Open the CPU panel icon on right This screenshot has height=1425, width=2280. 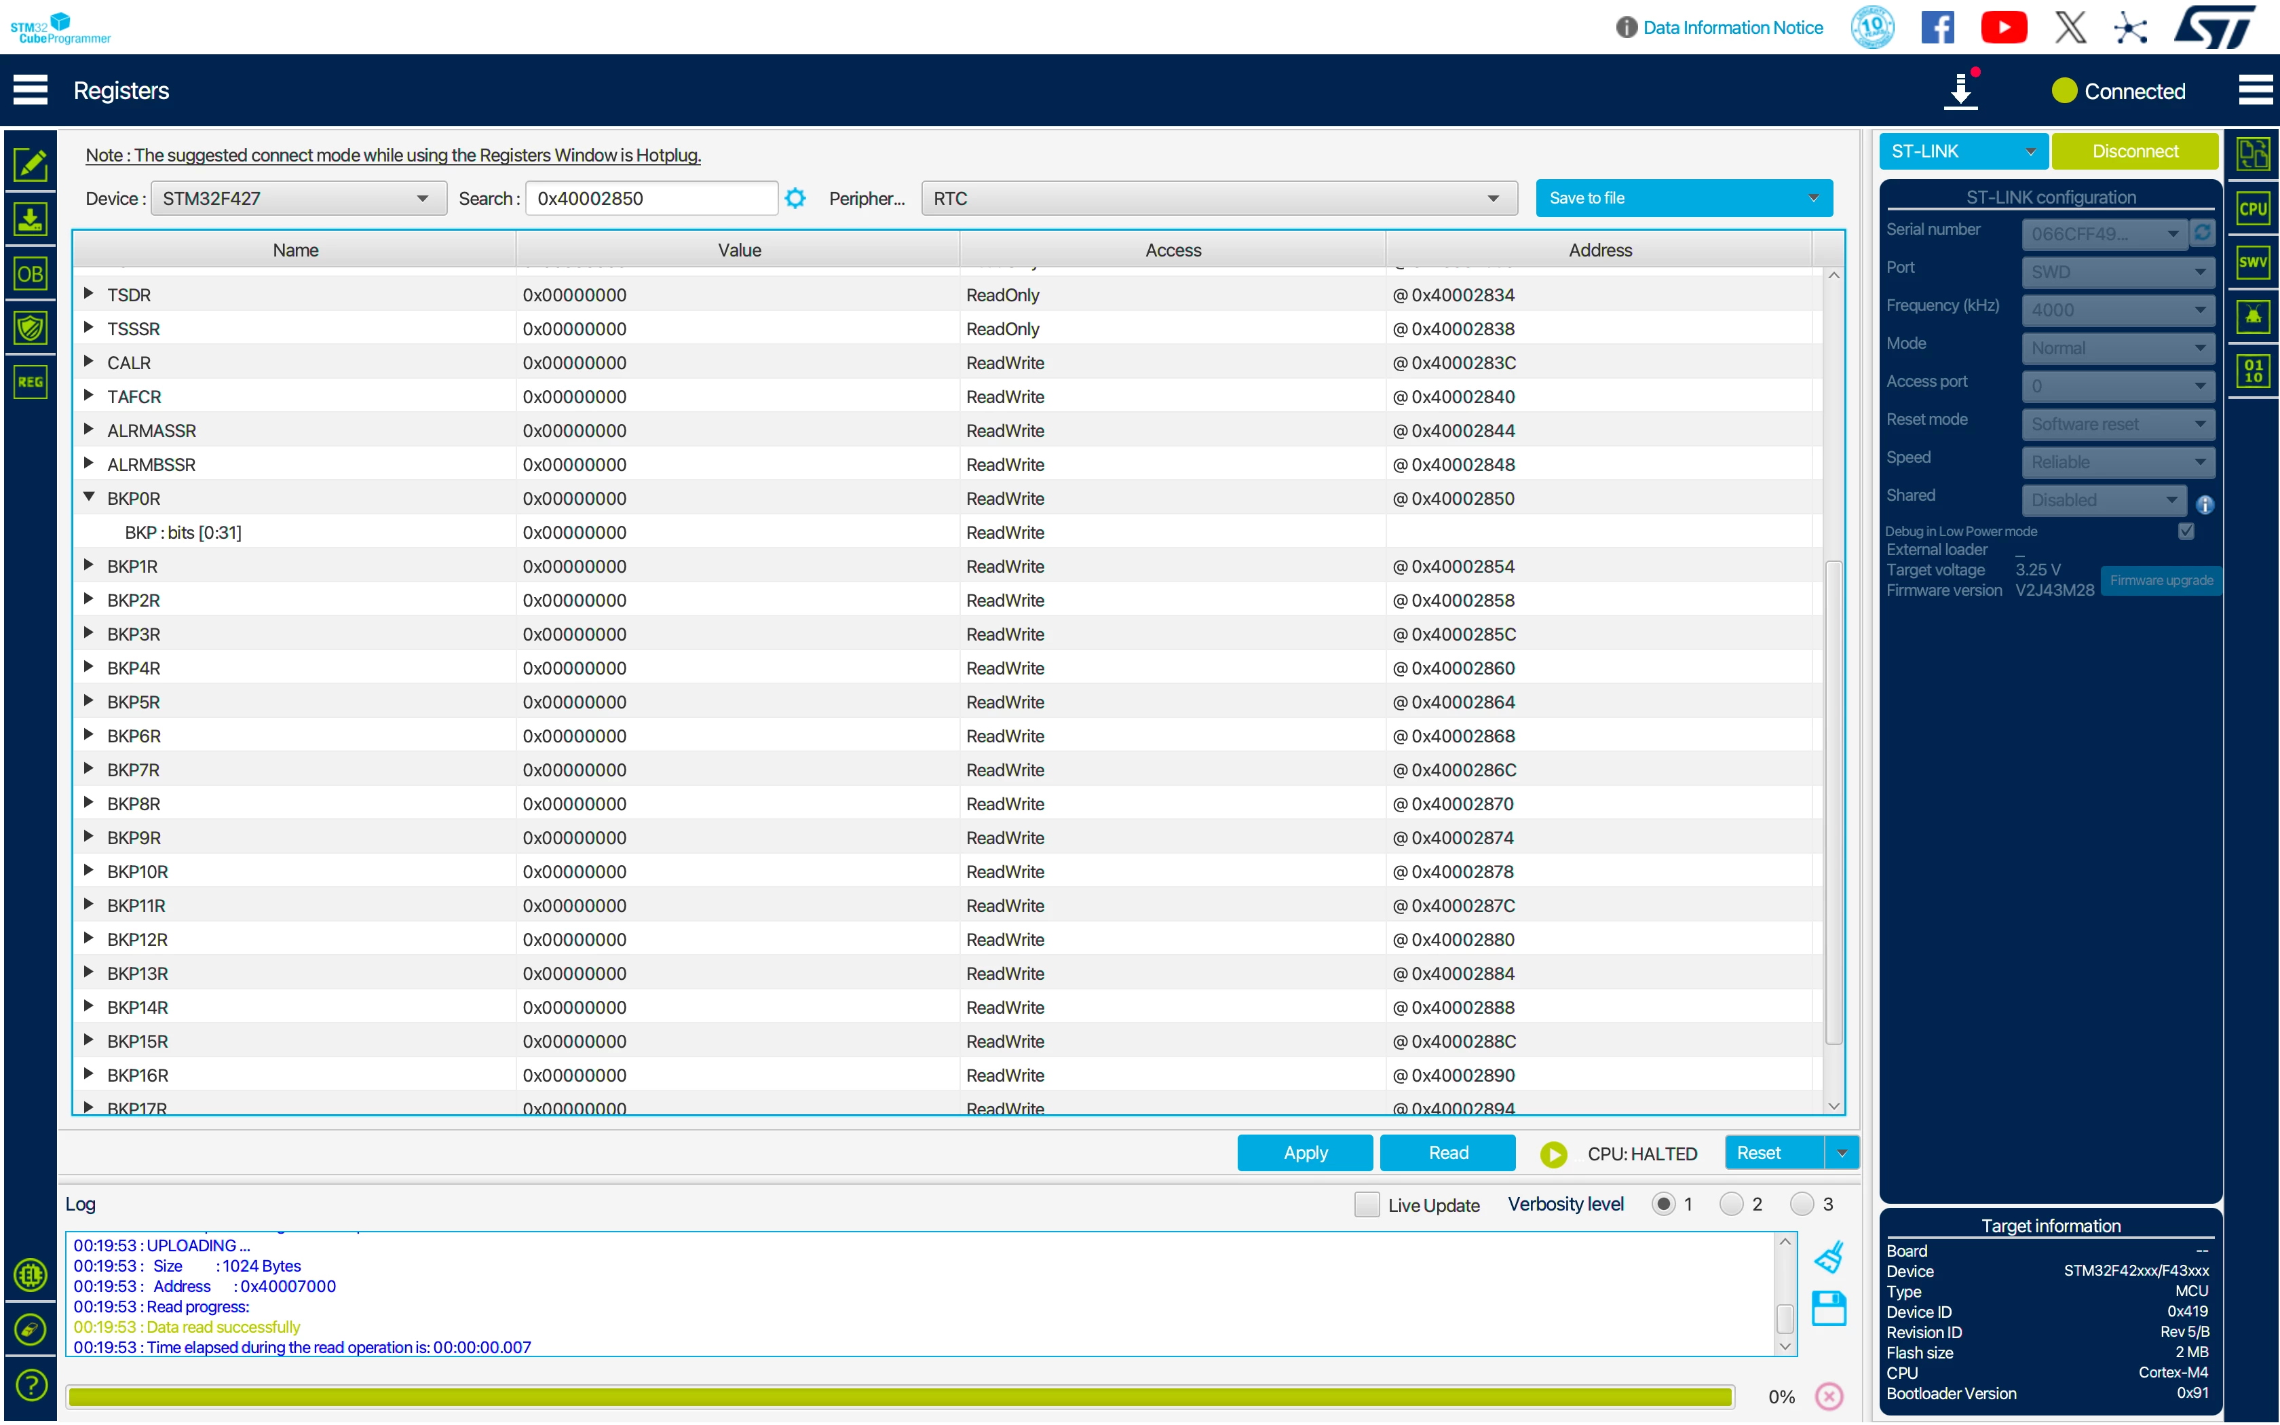click(2253, 208)
